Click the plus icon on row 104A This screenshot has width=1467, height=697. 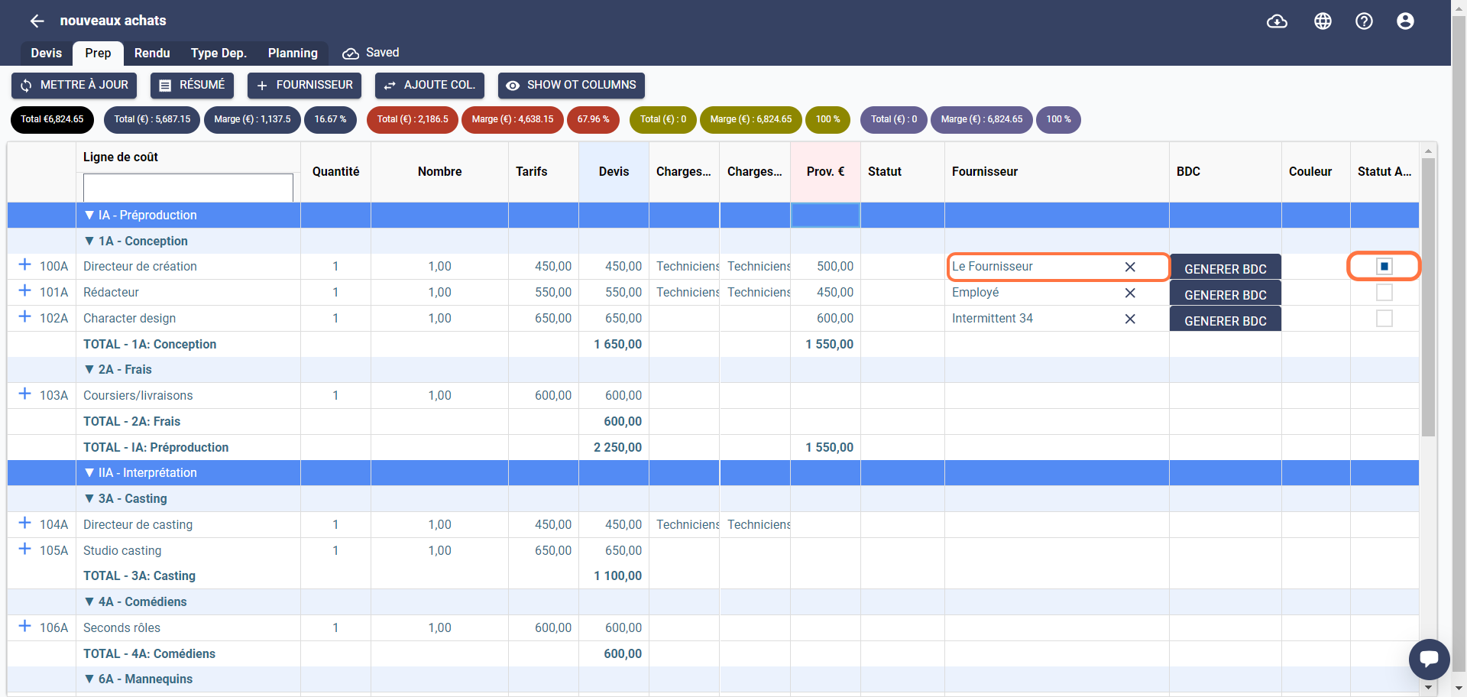tap(24, 523)
